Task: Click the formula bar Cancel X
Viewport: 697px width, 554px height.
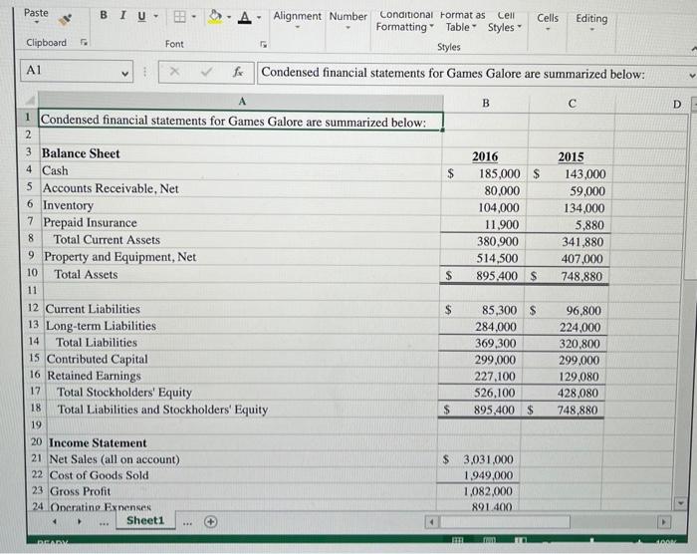Action: pos(174,72)
